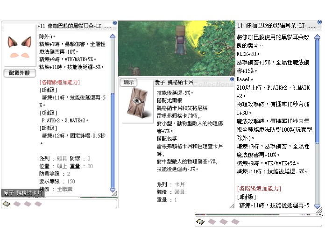325x241 pixels.
Task: Click text 技能後延遲-5% in card window
Action: 175,93
